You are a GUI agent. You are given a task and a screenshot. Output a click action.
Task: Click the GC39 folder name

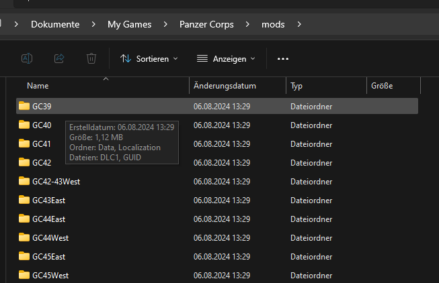[x=42, y=107]
